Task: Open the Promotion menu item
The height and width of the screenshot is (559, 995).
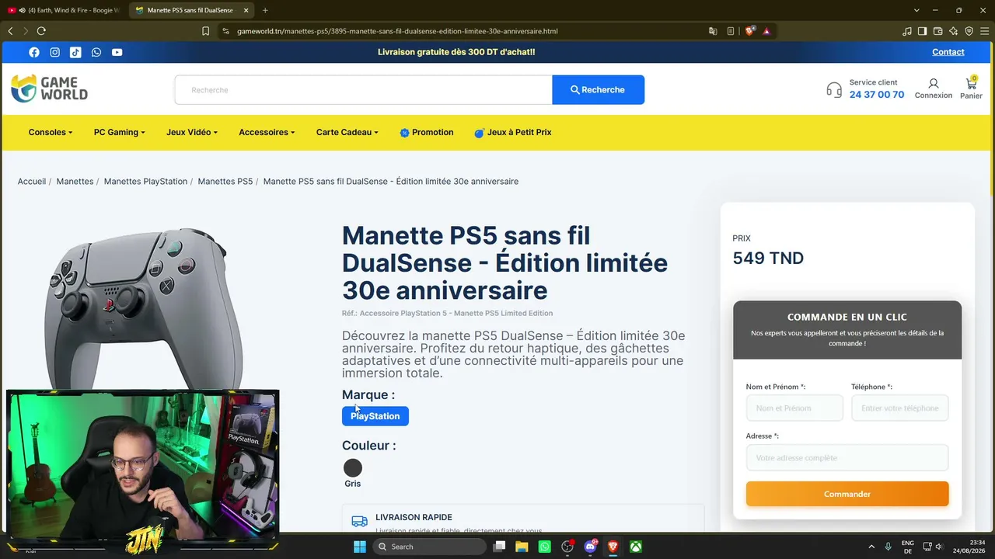Action: pyautogui.click(x=427, y=132)
